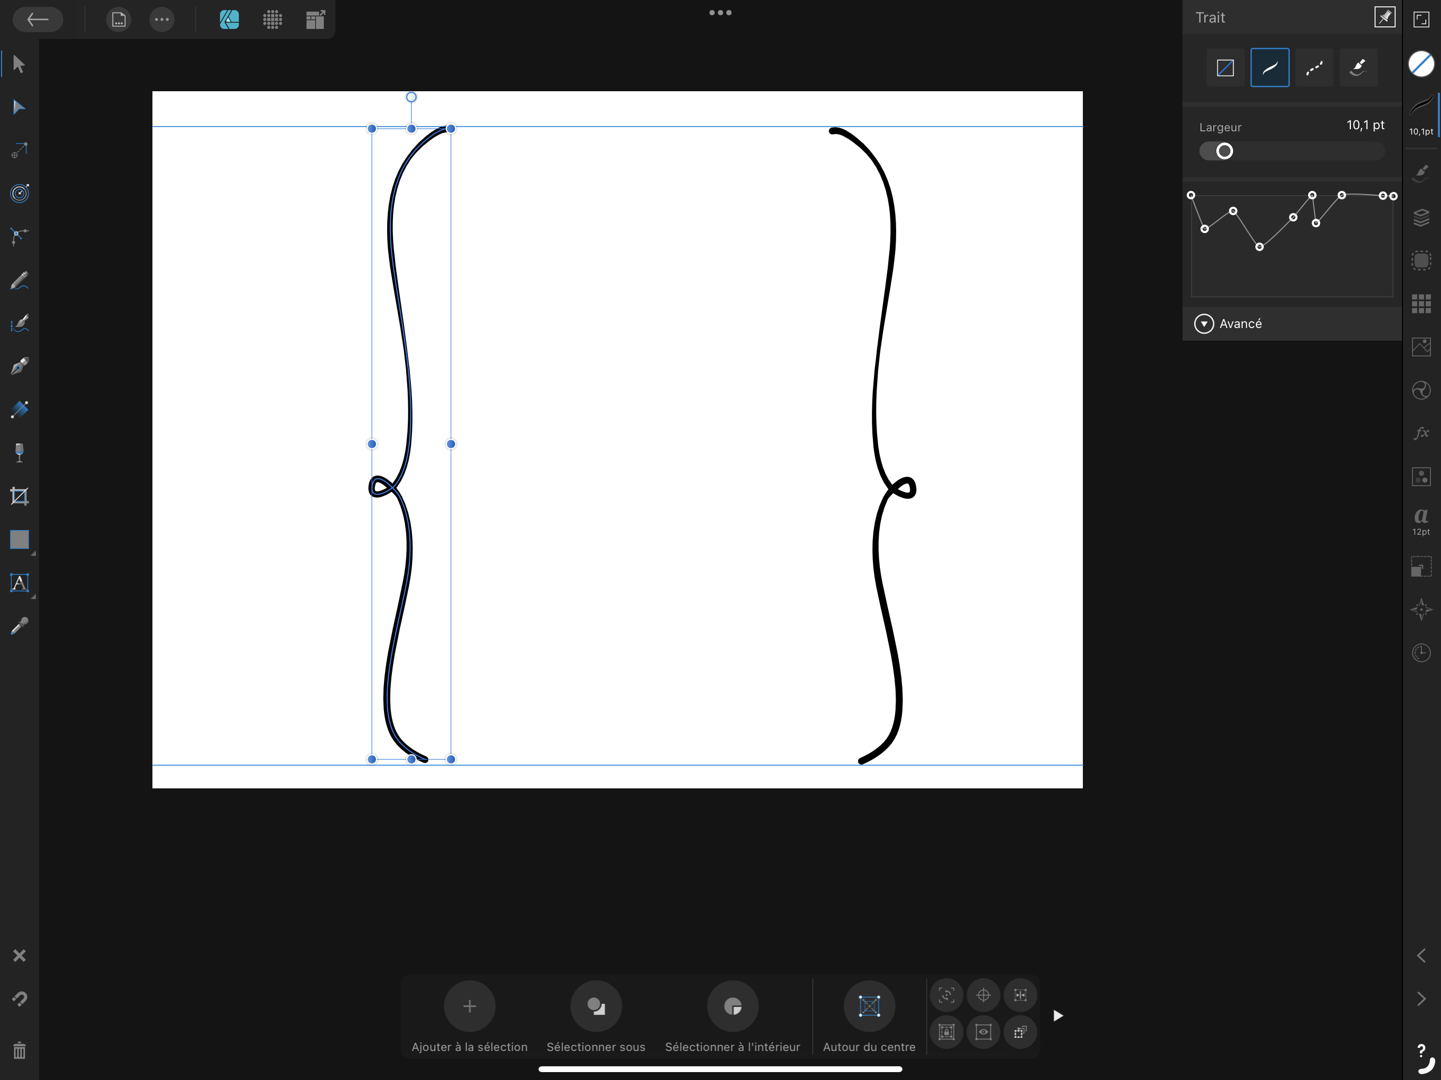The width and height of the screenshot is (1441, 1080).
Task: Open the Layers studio
Action: tap(1421, 217)
